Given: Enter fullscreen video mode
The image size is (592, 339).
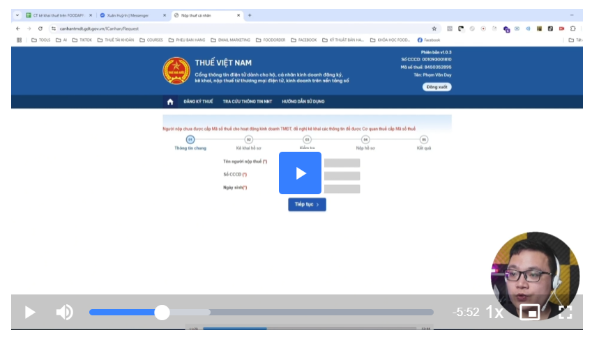Looking at the screenshot, I should coord(566,312).
